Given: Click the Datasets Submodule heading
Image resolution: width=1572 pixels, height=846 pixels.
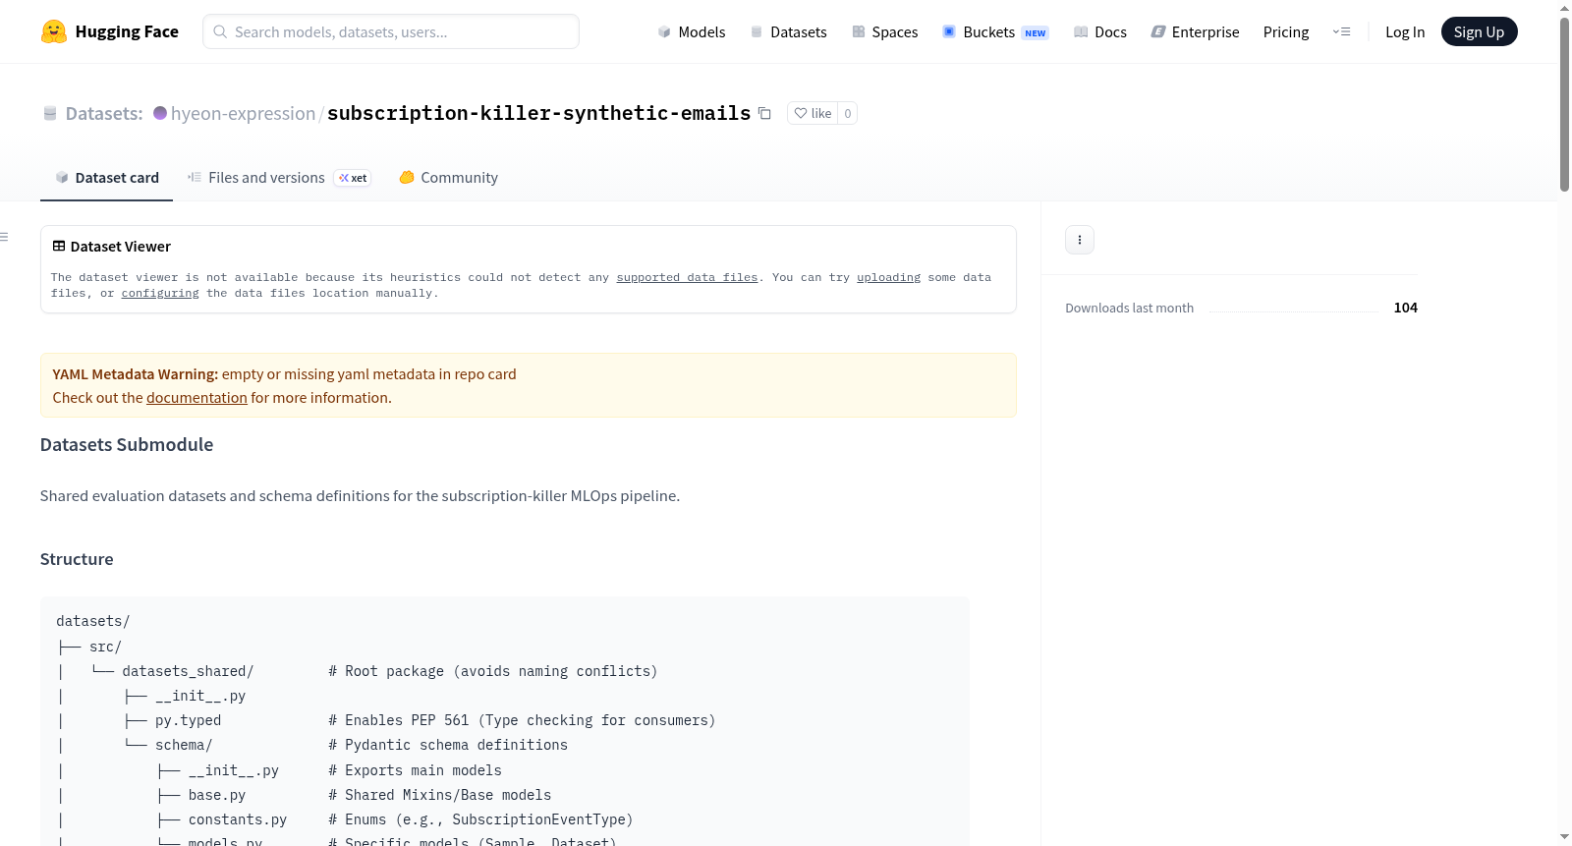Looking at the screenshot, I should coord(127,444).
